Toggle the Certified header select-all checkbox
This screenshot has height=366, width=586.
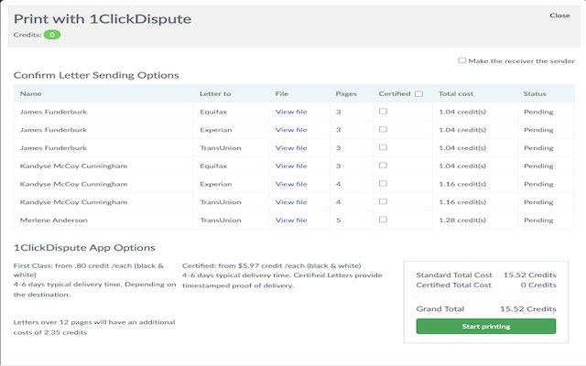[x=419, y=93]
